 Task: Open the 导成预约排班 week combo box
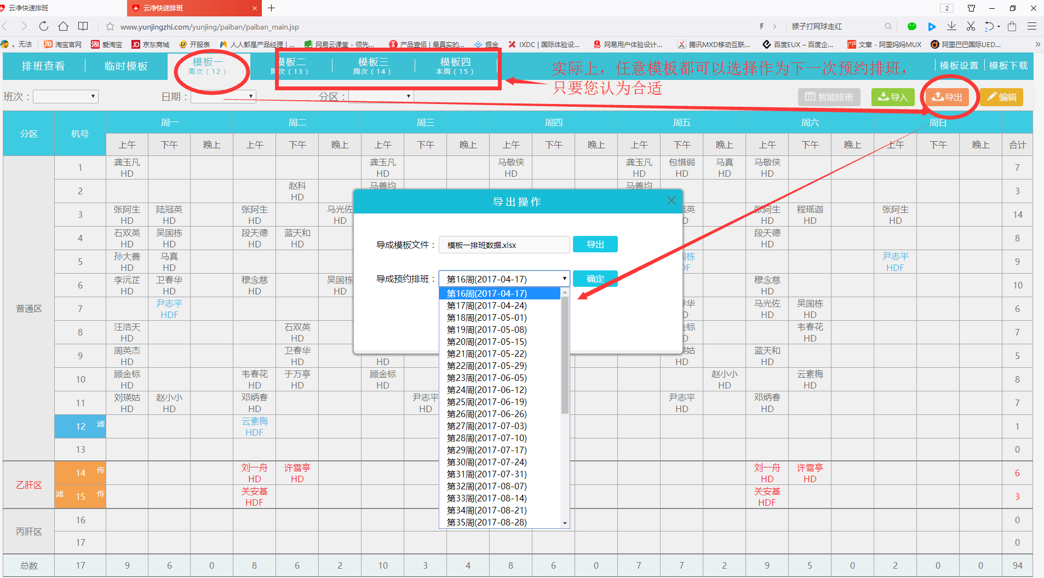[x=504, y=279]
